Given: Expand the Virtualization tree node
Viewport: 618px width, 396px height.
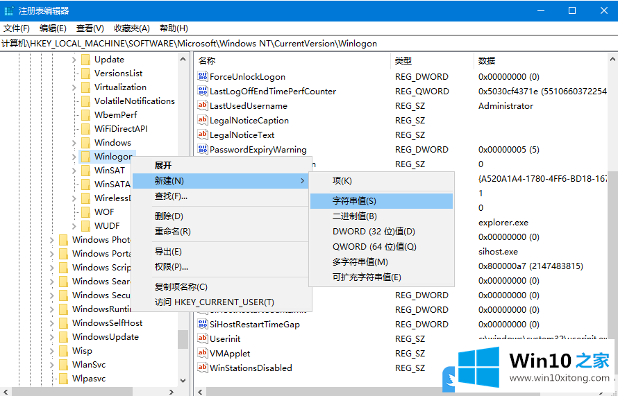Looking at the screenshot, I should (x=74, y=87).
